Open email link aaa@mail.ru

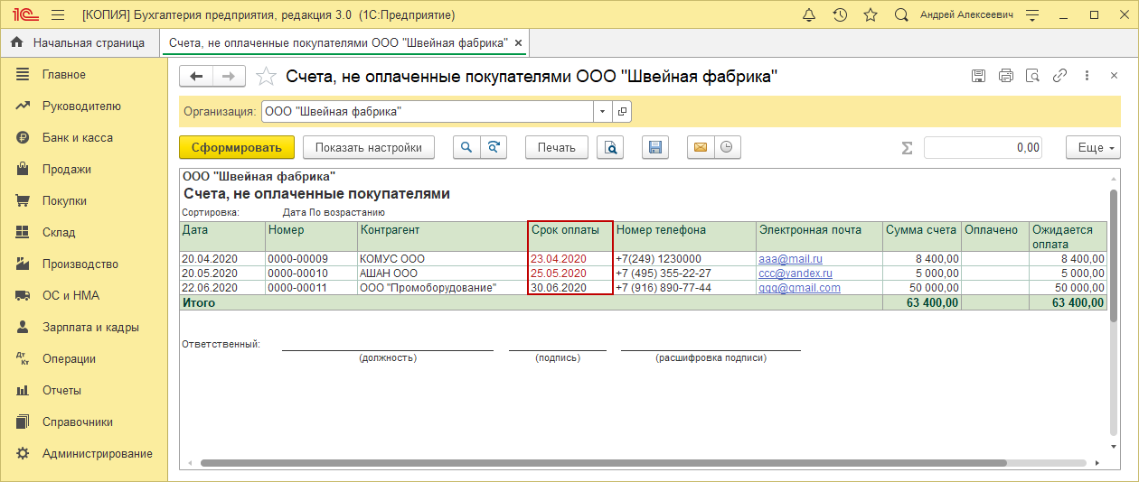790,259
